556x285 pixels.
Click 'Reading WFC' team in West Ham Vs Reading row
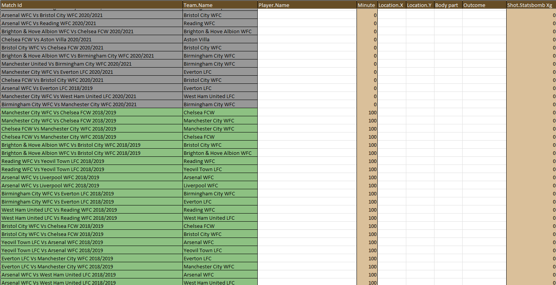click(x=220, y=210)
